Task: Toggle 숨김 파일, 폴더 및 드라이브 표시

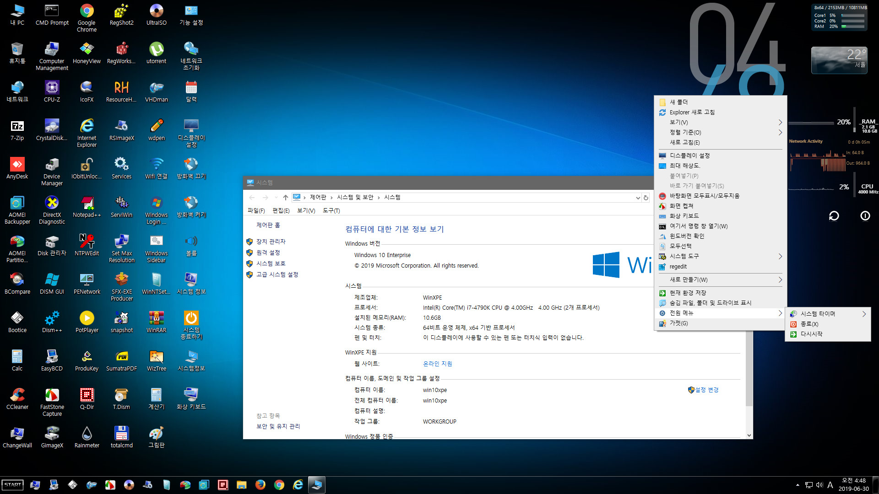Action: pos(720,303)
